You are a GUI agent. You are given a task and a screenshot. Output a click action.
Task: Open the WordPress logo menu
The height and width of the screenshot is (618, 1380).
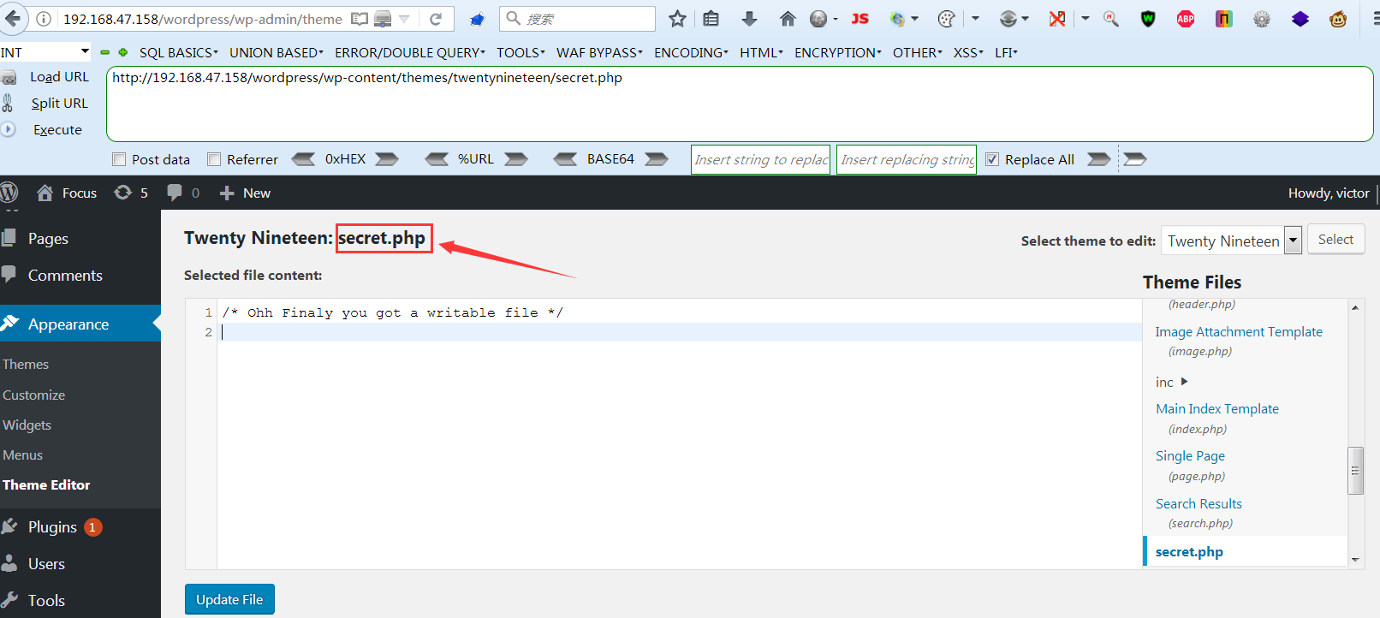(9, 193)
